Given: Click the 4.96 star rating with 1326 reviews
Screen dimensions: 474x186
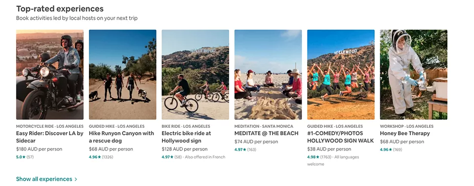Looking at the screenshot, I should (95, 157).
